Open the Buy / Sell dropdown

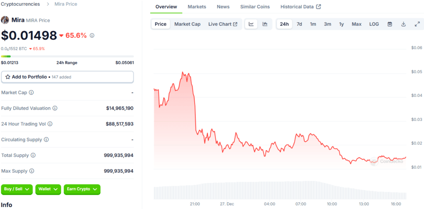tap(17, 189)
